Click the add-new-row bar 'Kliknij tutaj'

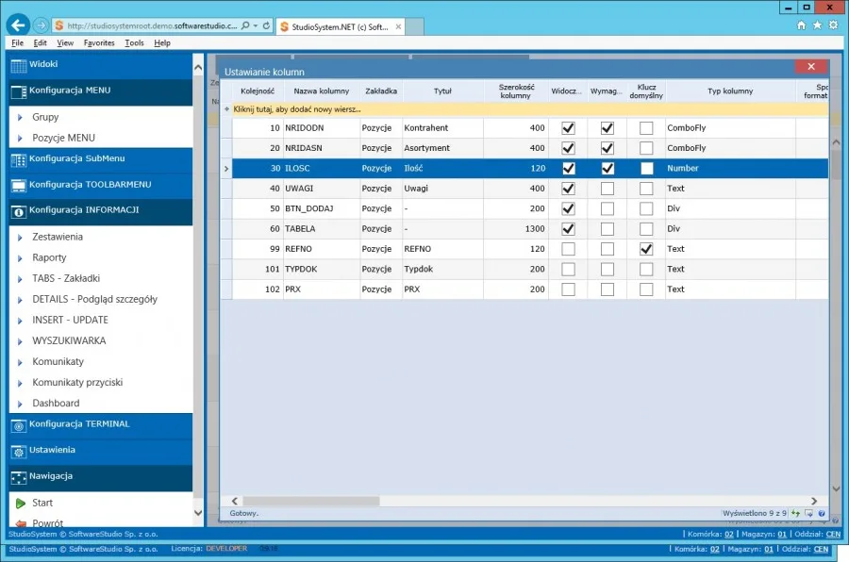click(530, 109)
